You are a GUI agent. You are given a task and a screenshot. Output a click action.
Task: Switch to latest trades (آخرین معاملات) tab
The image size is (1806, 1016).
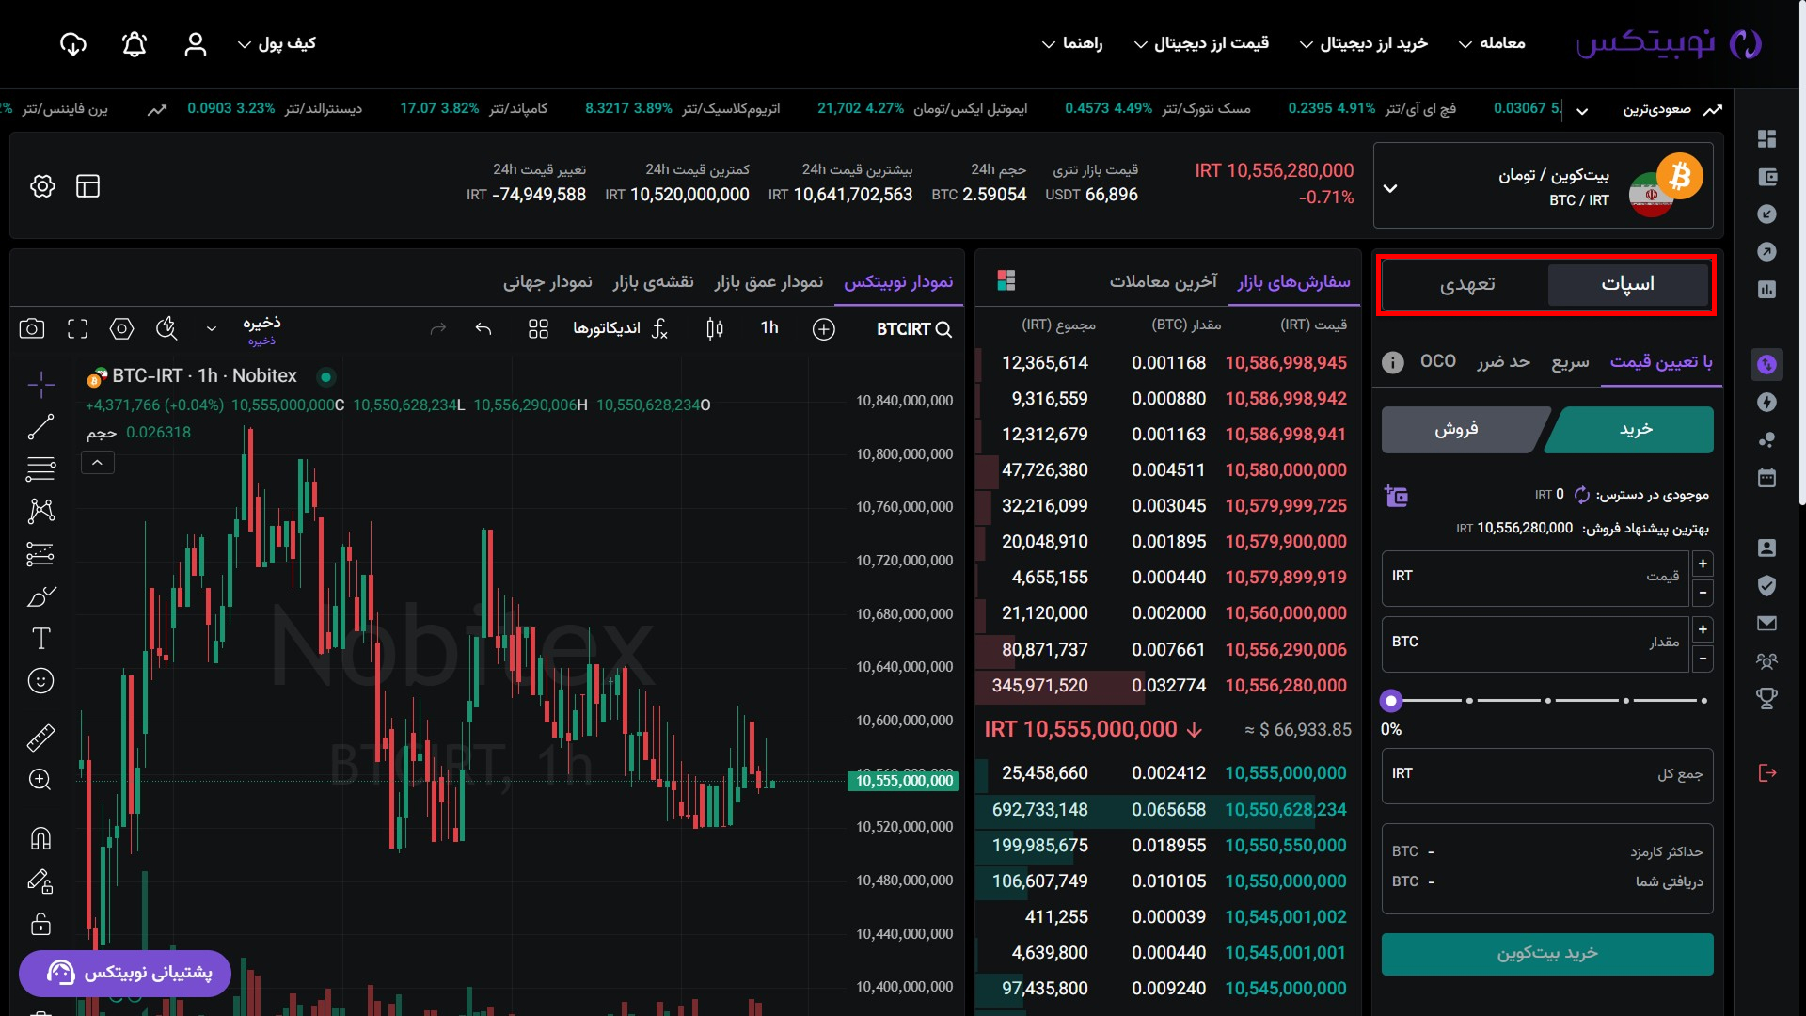(x=1164, y=281)
